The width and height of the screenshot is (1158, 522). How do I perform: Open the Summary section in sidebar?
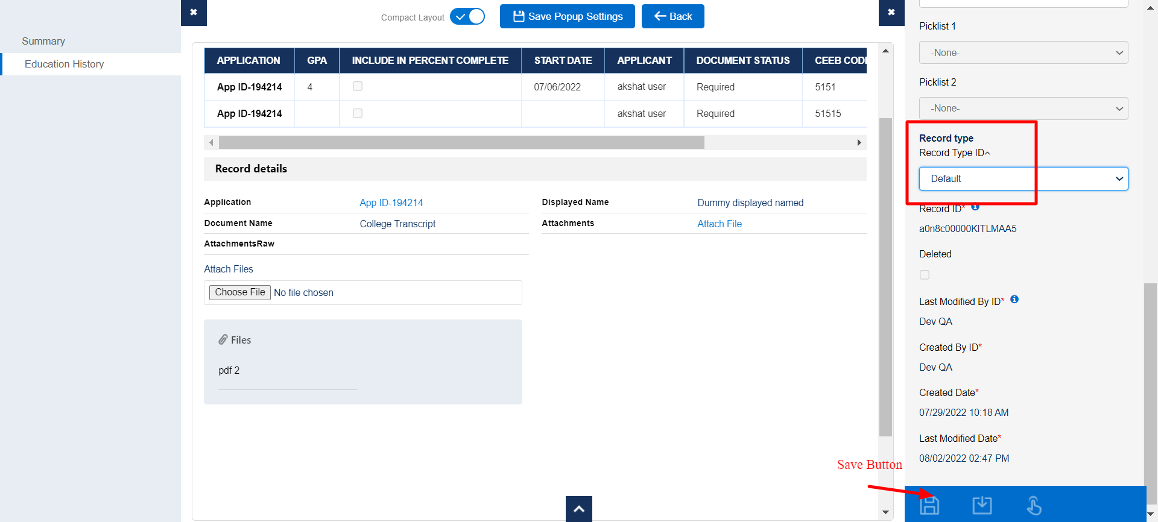click(x=43, y=41)
